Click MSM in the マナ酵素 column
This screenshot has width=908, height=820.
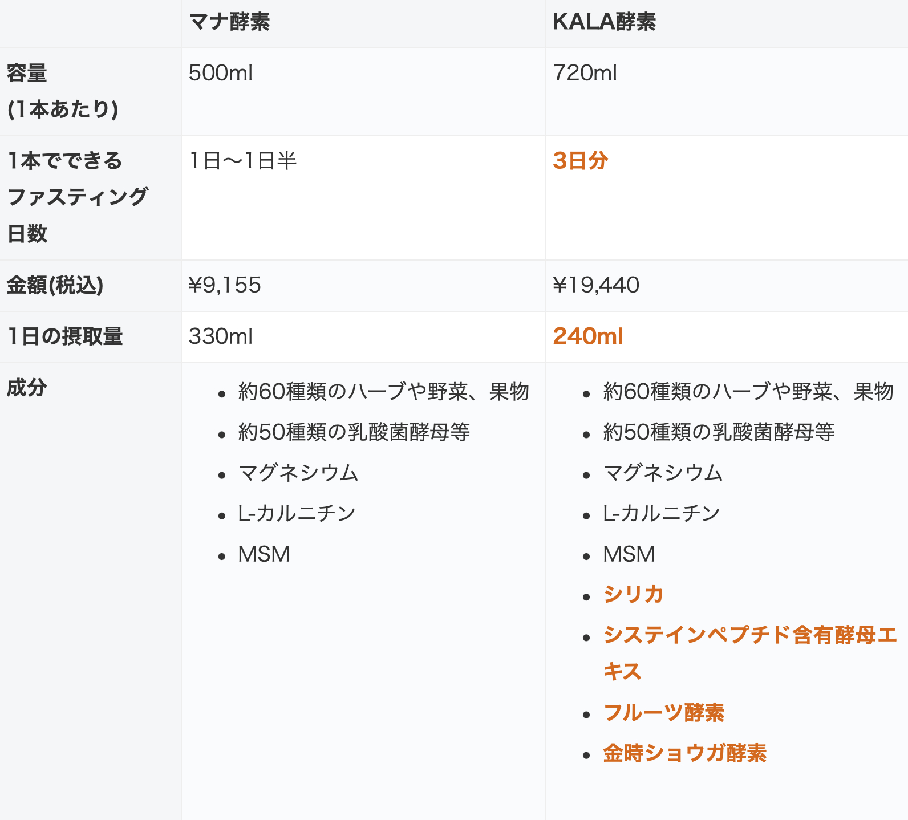(264, 554)
